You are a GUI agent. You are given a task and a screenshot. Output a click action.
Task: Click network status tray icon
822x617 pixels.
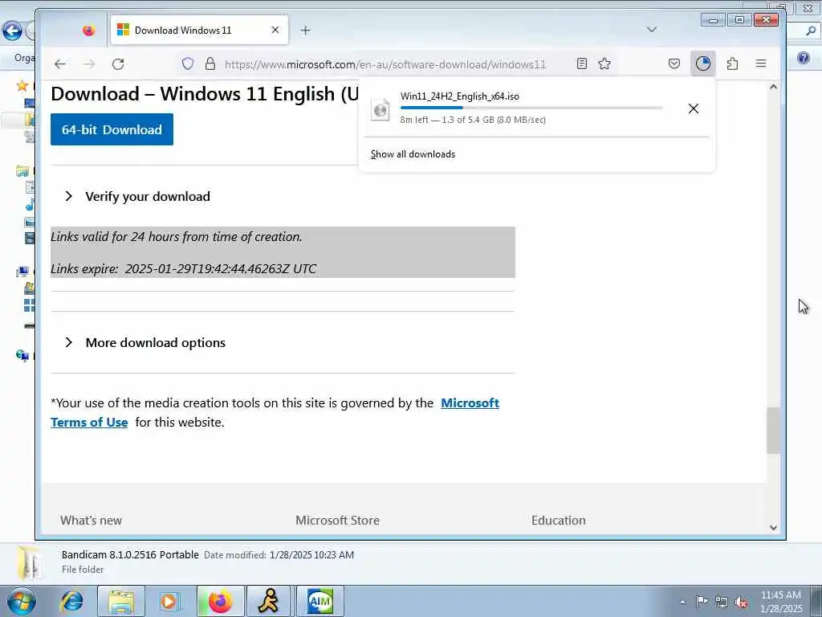click(722, 602)
